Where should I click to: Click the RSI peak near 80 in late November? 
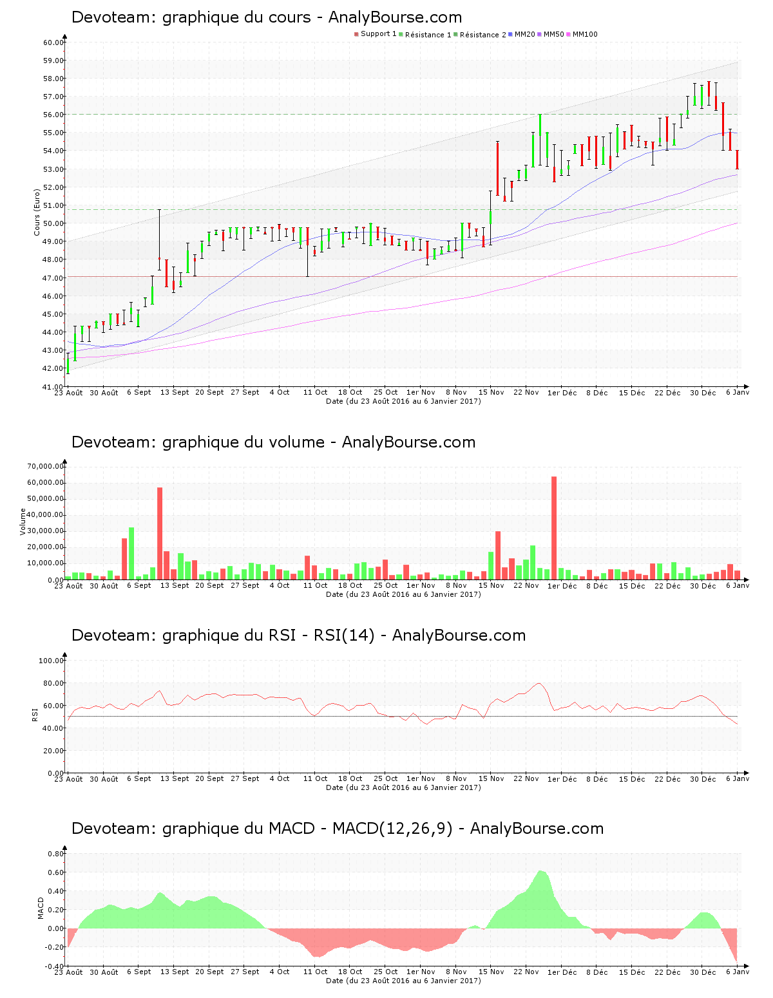coord(540,684)
